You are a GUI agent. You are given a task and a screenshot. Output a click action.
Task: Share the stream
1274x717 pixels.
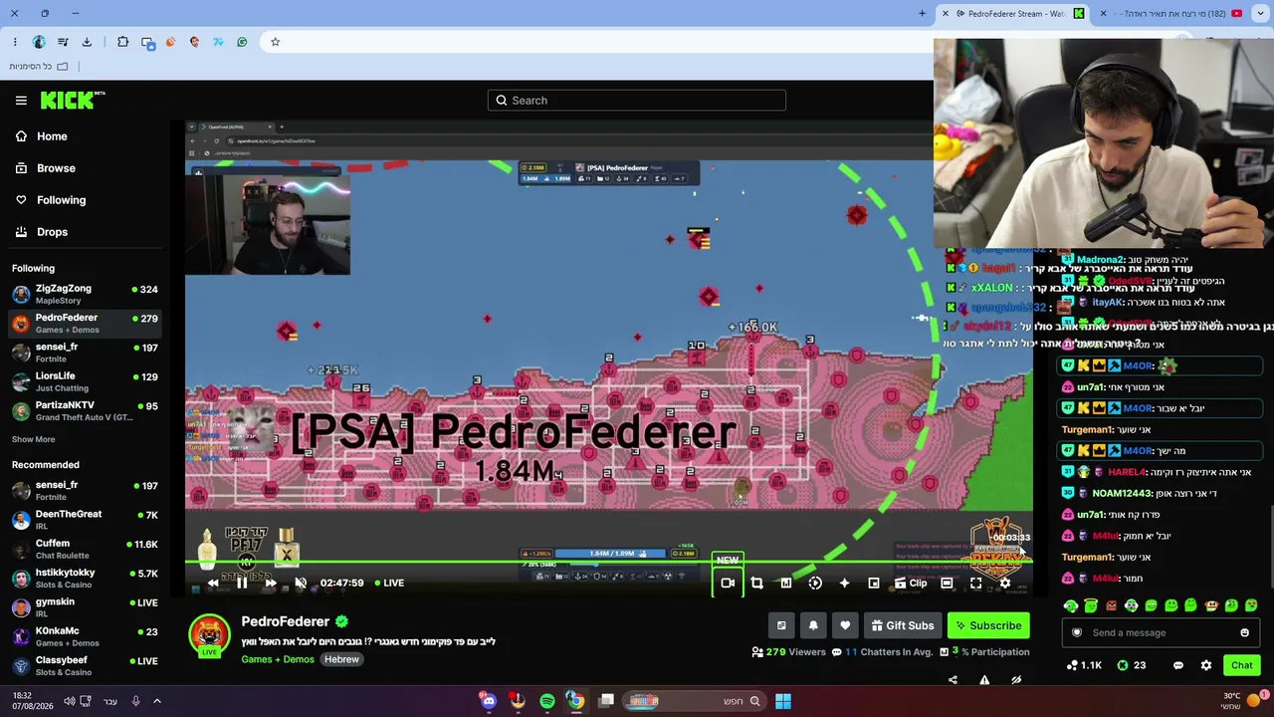coord(953,680)
